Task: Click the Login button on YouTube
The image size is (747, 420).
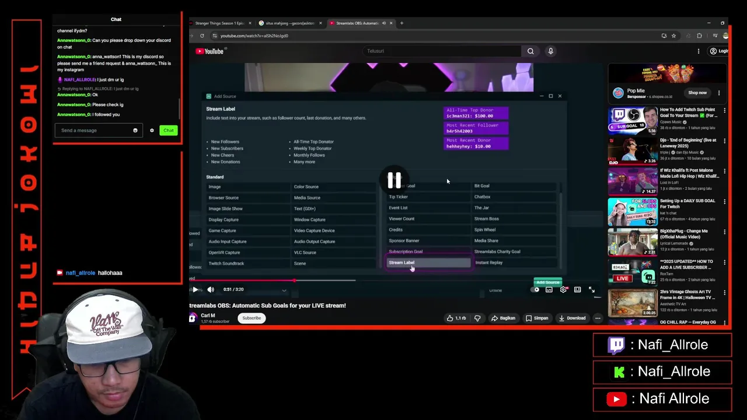Action: (718, 51)
